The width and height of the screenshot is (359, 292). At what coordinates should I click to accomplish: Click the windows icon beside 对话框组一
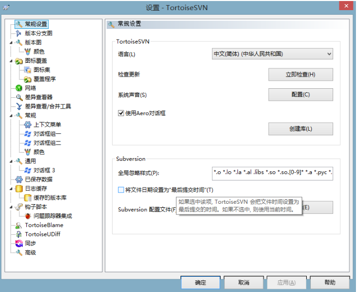pos(28,134)
